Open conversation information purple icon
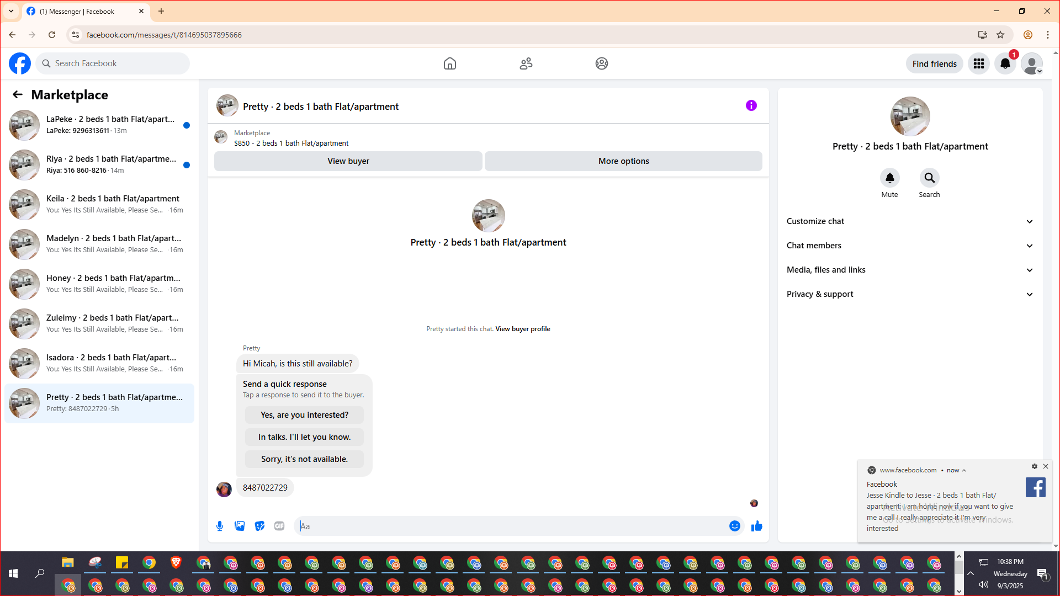 (751, 105)
